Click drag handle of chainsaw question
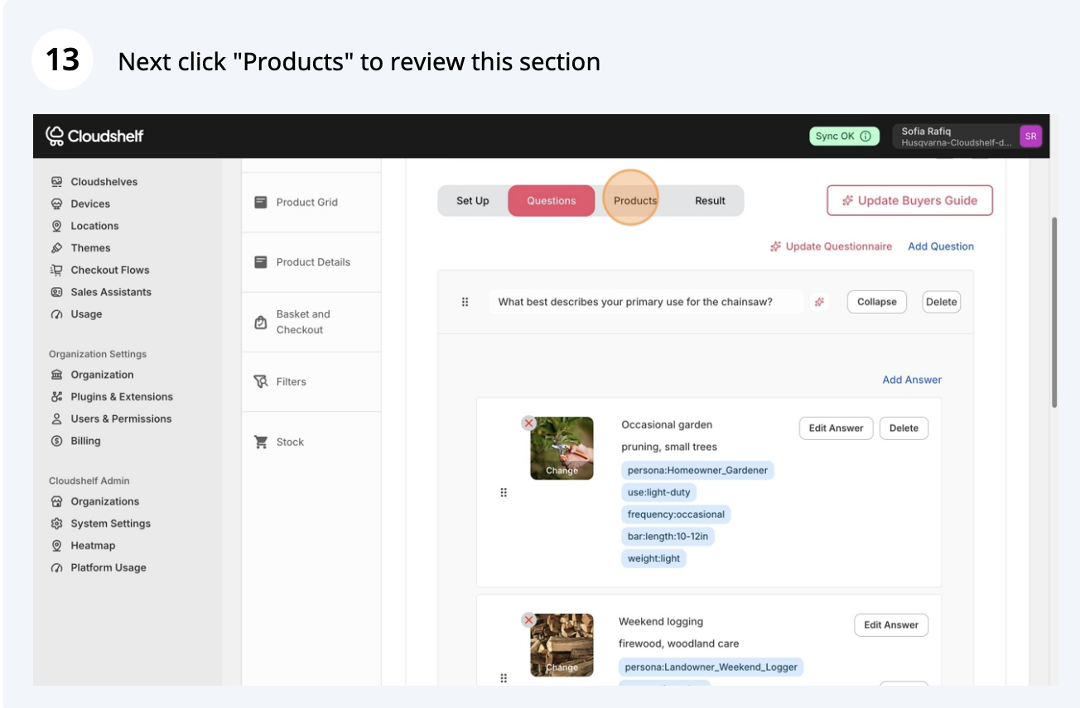The width and height of the screenshot is (1080, 708). click(x=465, y=302)
